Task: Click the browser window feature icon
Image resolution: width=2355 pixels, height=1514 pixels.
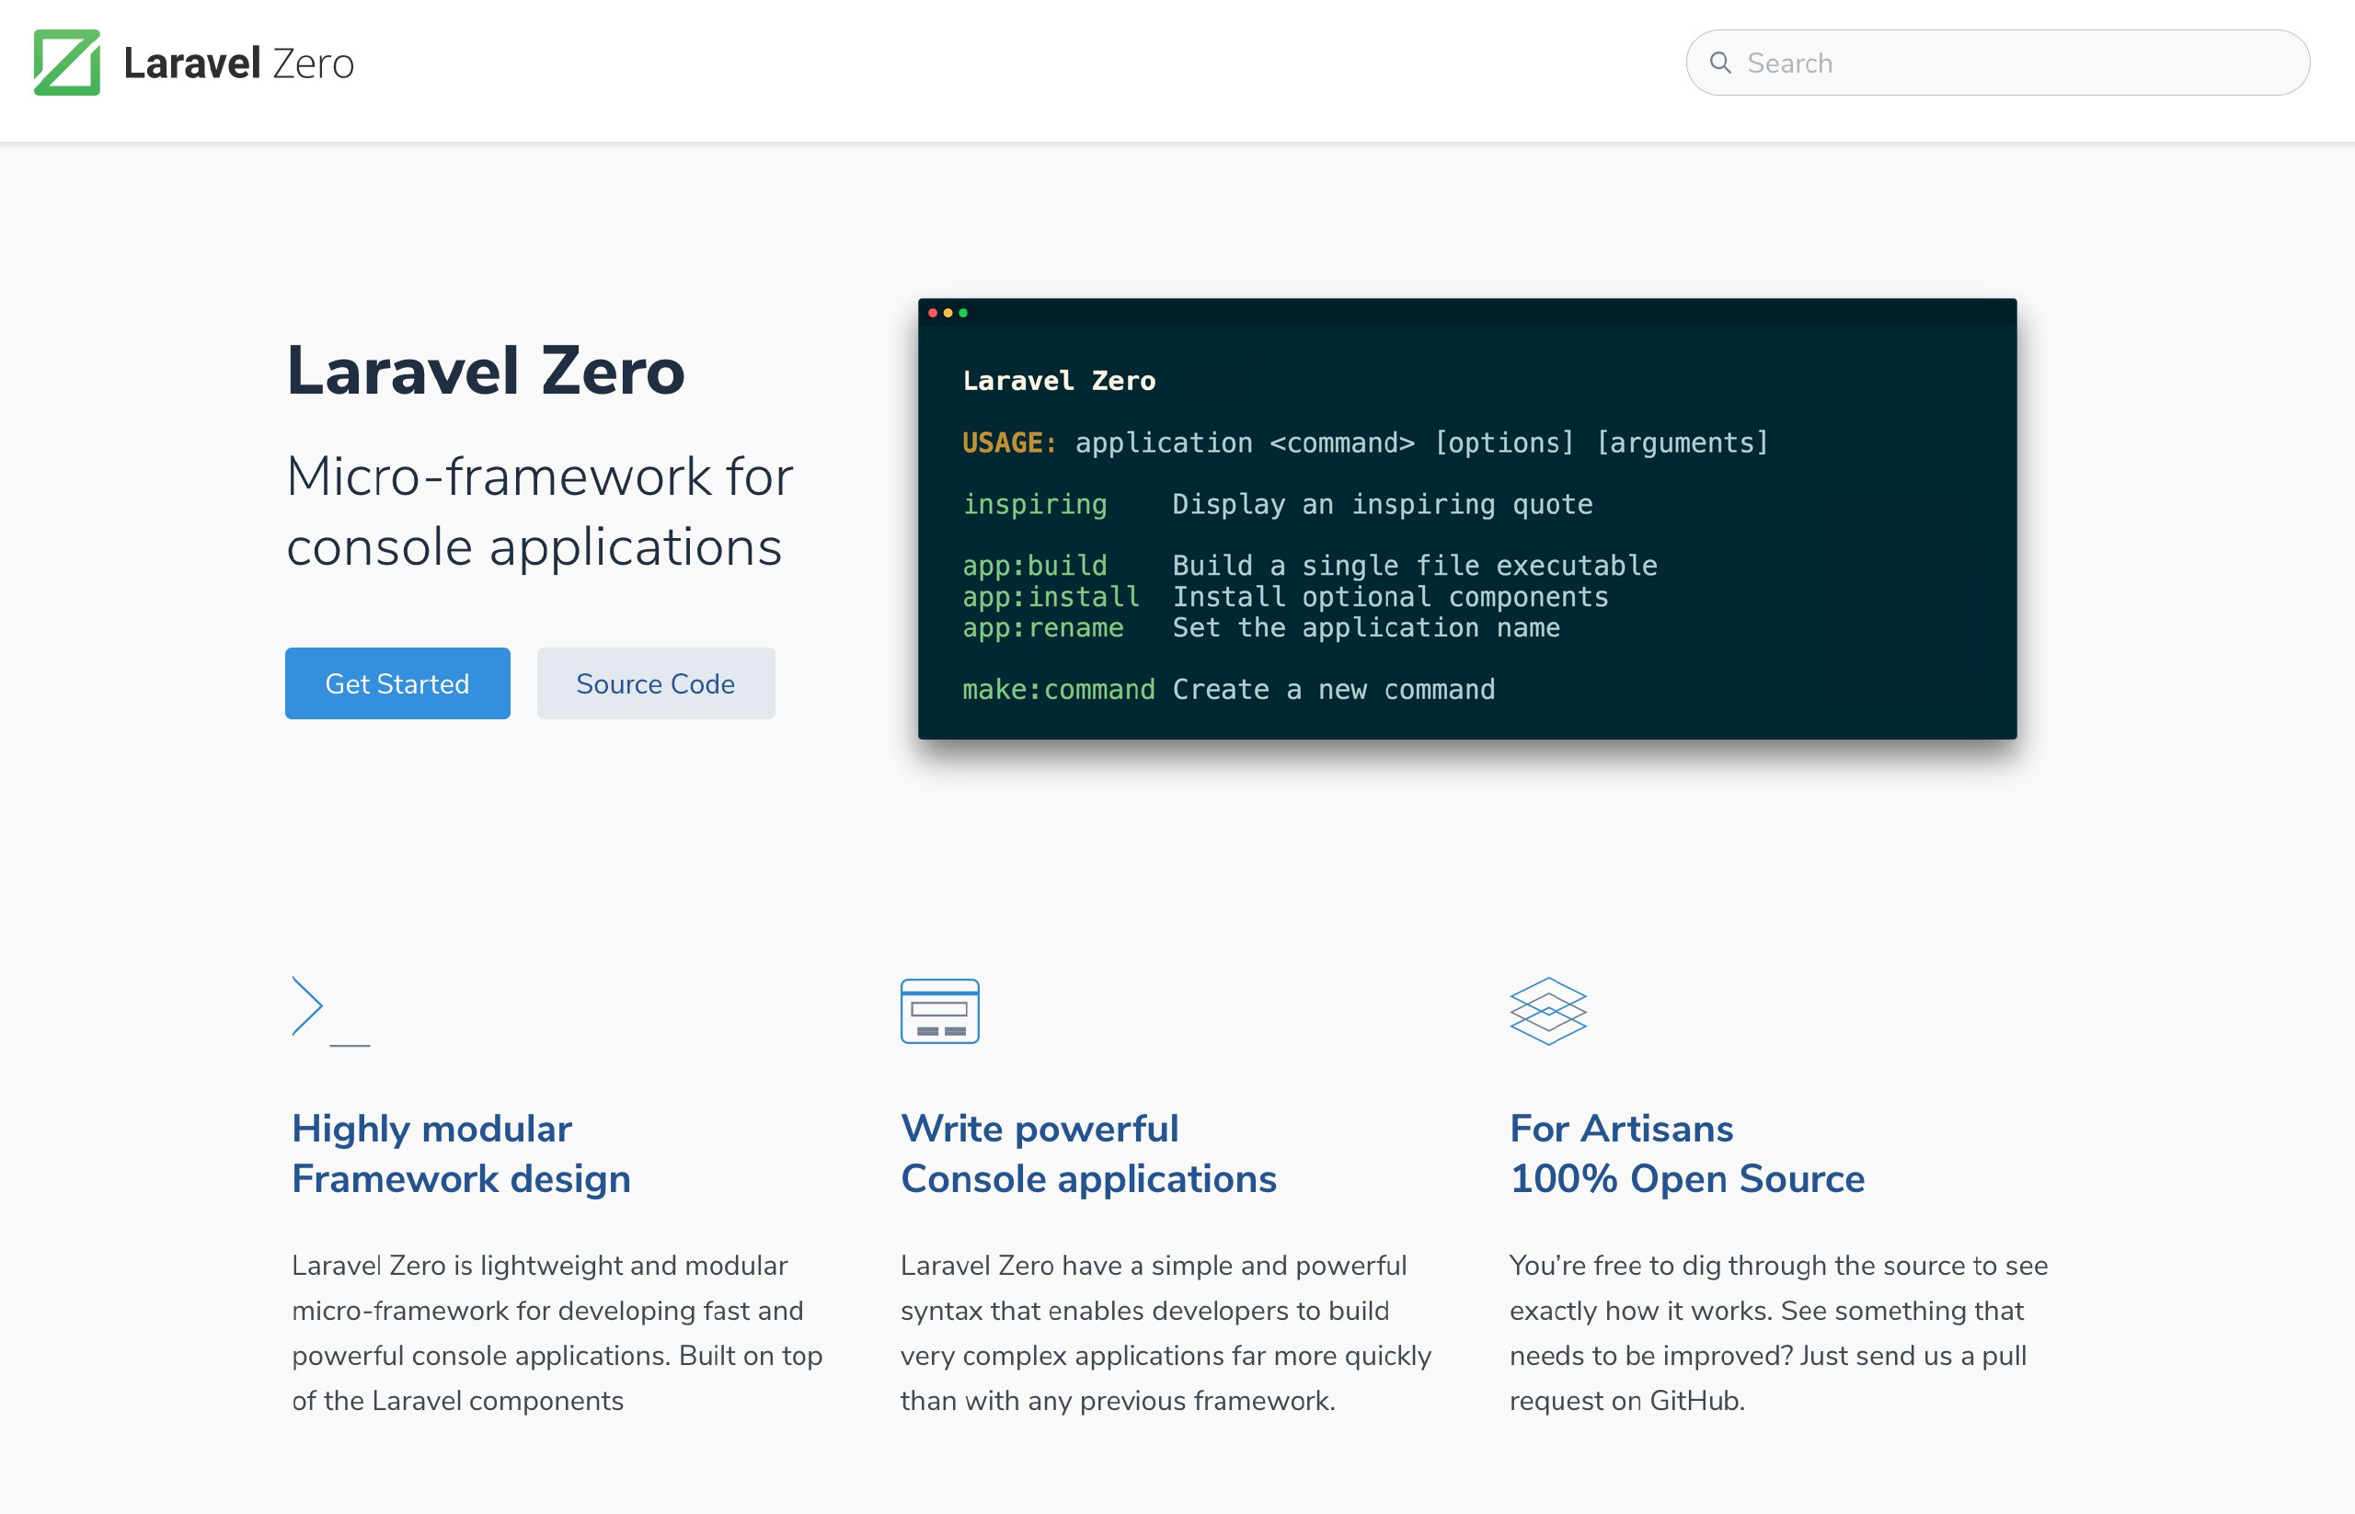Action: [x=940, y=1011]
